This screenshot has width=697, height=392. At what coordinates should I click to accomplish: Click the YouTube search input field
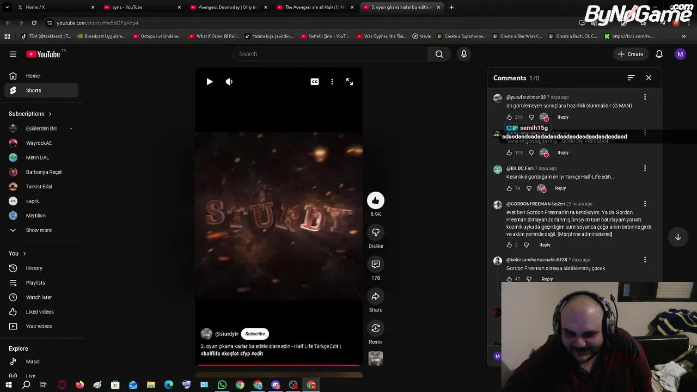pyautogui.click(x=331, y=54)
